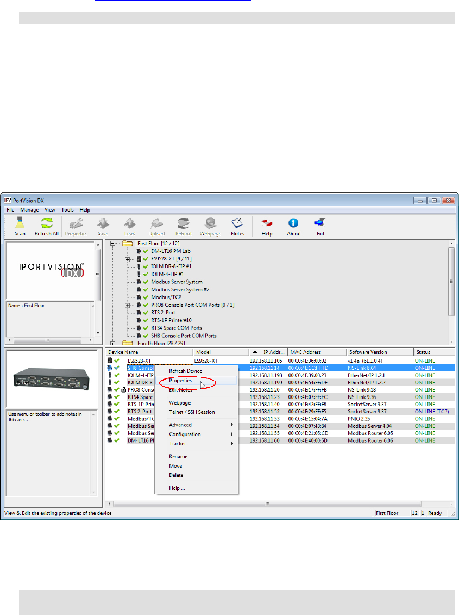
Task: Click device icon beside ES9528-XT list row
Action: tap(110, 361)
